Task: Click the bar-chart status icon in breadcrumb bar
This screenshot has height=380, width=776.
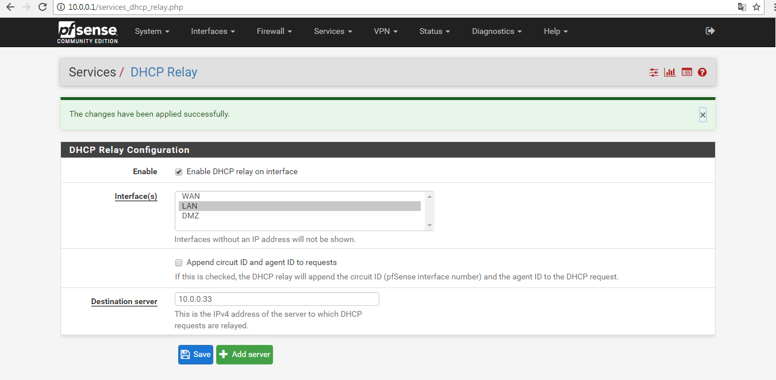Action: [x=669, y=72]
